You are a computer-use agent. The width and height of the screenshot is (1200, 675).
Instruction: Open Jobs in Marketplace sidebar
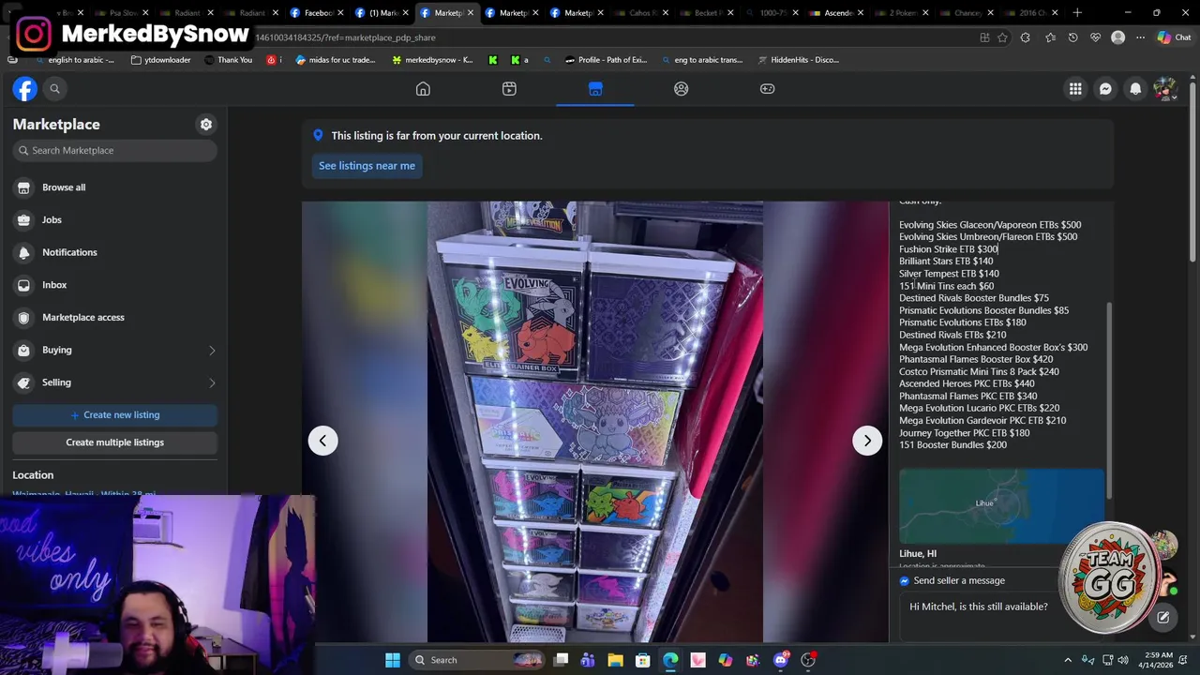click(x=114, y=219)
